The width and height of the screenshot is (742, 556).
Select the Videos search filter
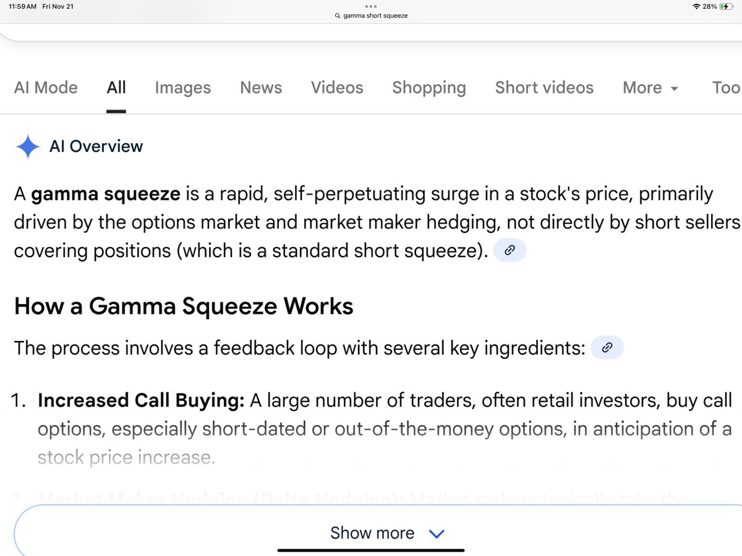click(x=337, y=88)
